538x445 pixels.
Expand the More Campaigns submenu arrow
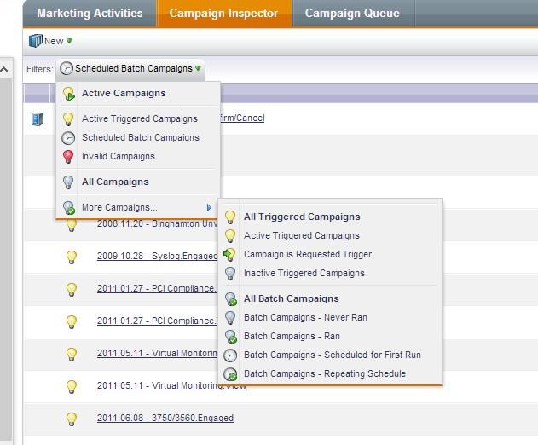(x=209, y=207)
